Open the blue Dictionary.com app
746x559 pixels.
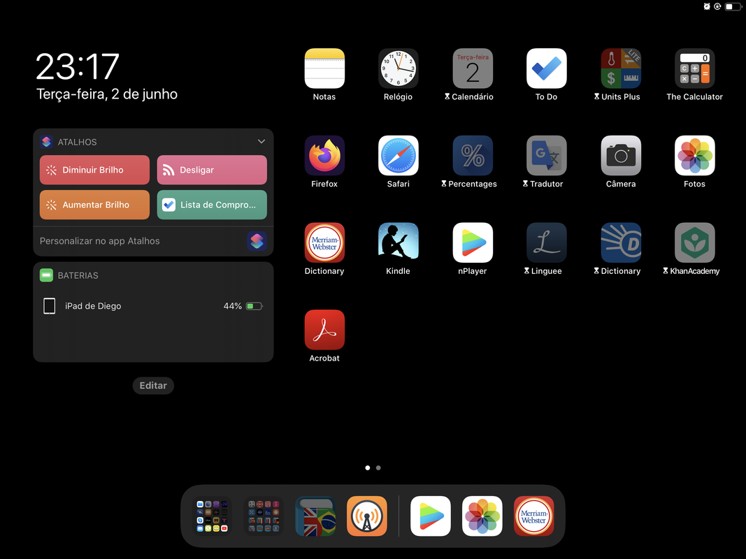(620, 242)
